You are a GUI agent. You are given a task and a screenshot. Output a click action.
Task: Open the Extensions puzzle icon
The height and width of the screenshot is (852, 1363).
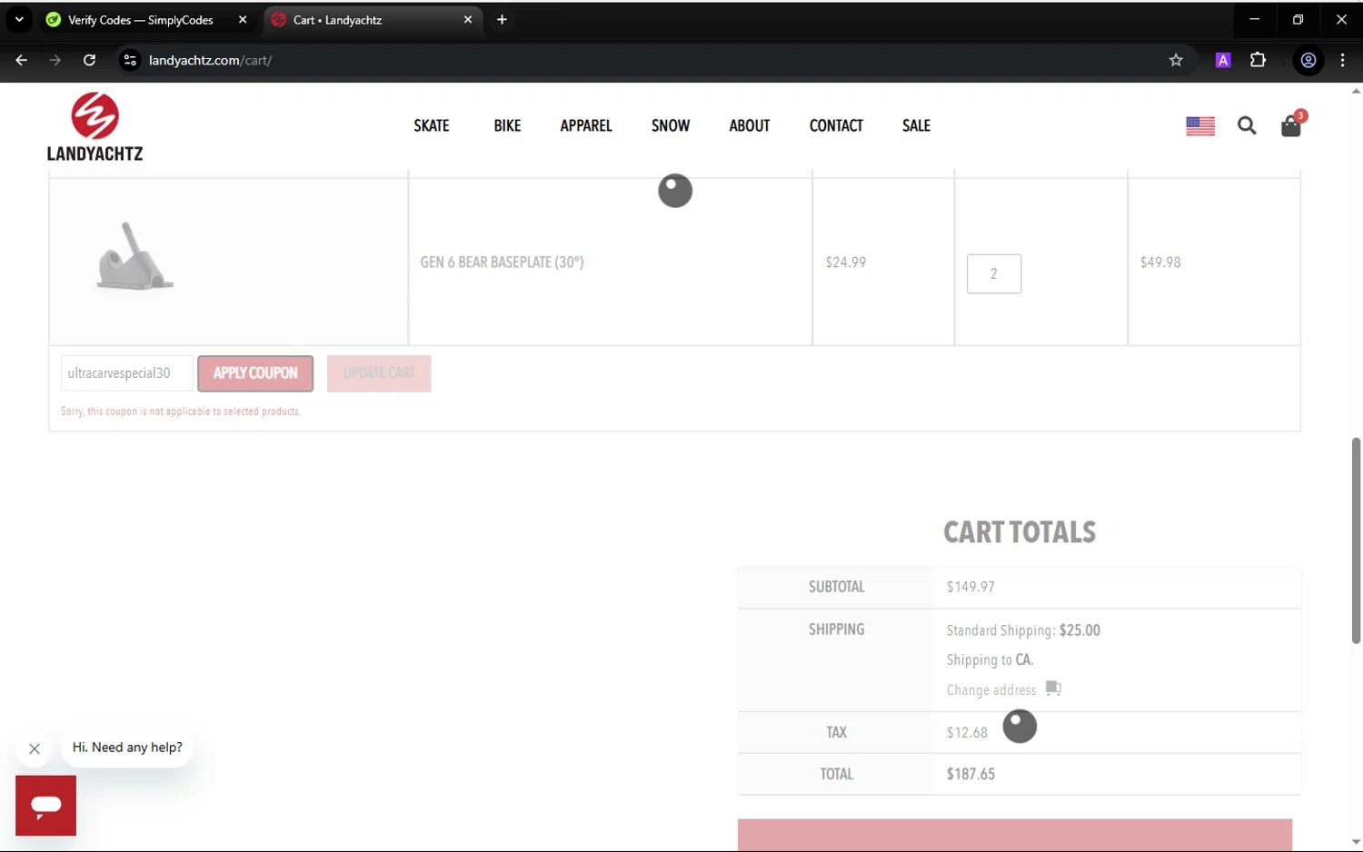click(1258, 60)
